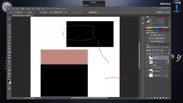Select the Crop tool

(9, 31)
